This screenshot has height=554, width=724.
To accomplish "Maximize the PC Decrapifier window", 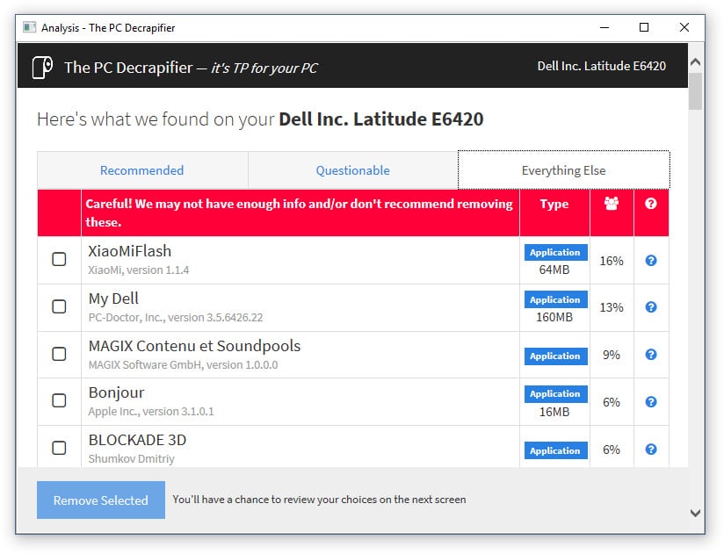I will tap(644, 27).
